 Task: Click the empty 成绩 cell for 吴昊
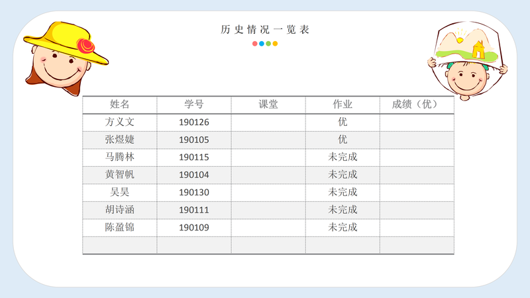pyautogui.click(x=417, y=193)
